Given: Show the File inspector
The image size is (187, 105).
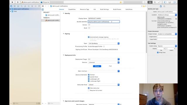Looking at the screenshot, I should tap(161, 6).
